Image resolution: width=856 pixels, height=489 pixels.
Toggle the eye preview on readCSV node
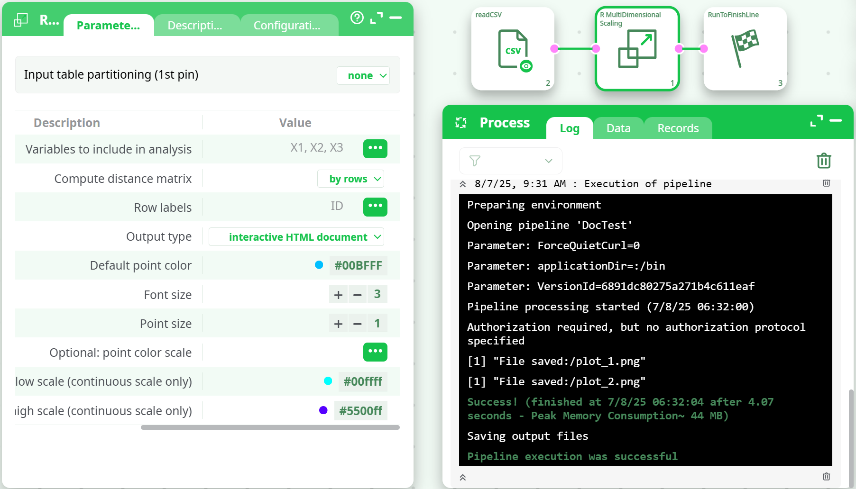click(x=526, y=66)
